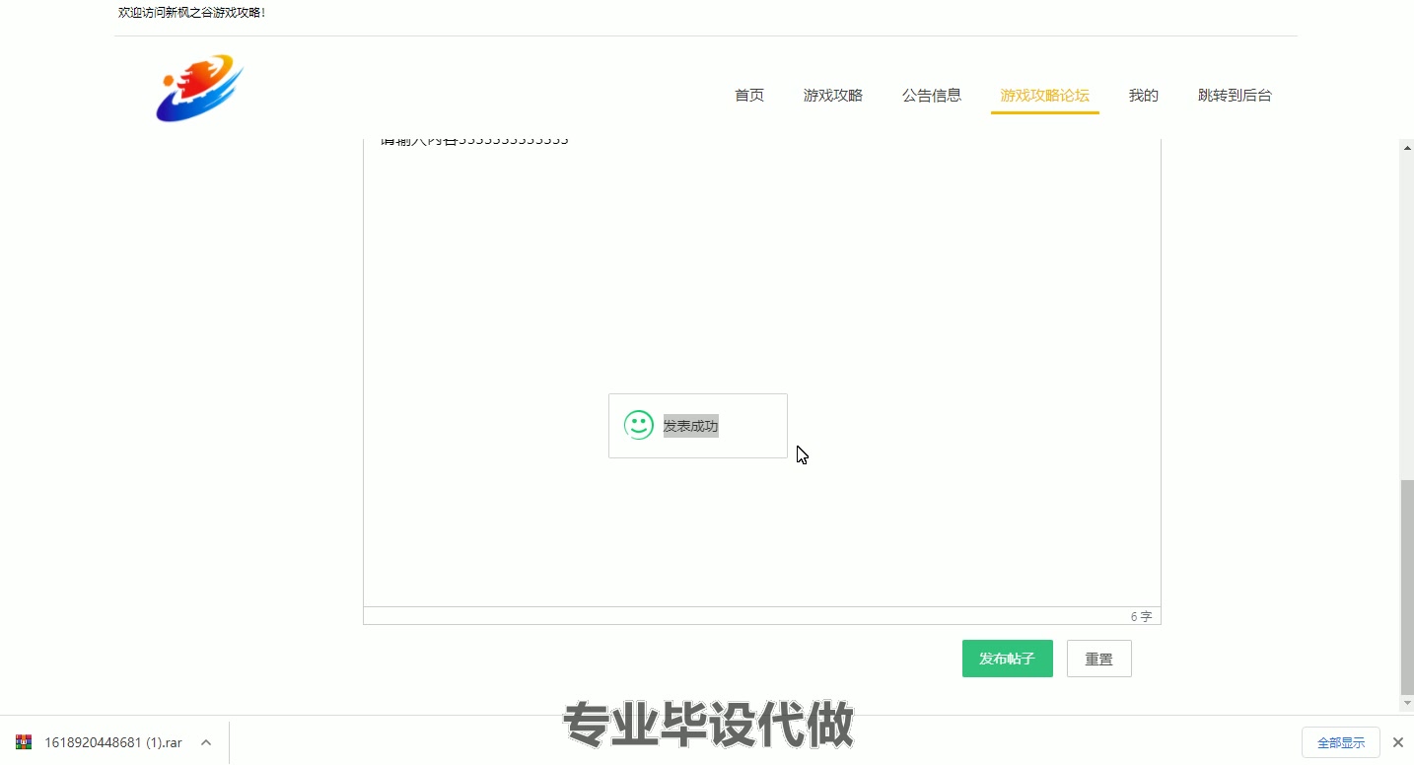
Task: Click the rar file archive icon
Action: pos(24,742)
